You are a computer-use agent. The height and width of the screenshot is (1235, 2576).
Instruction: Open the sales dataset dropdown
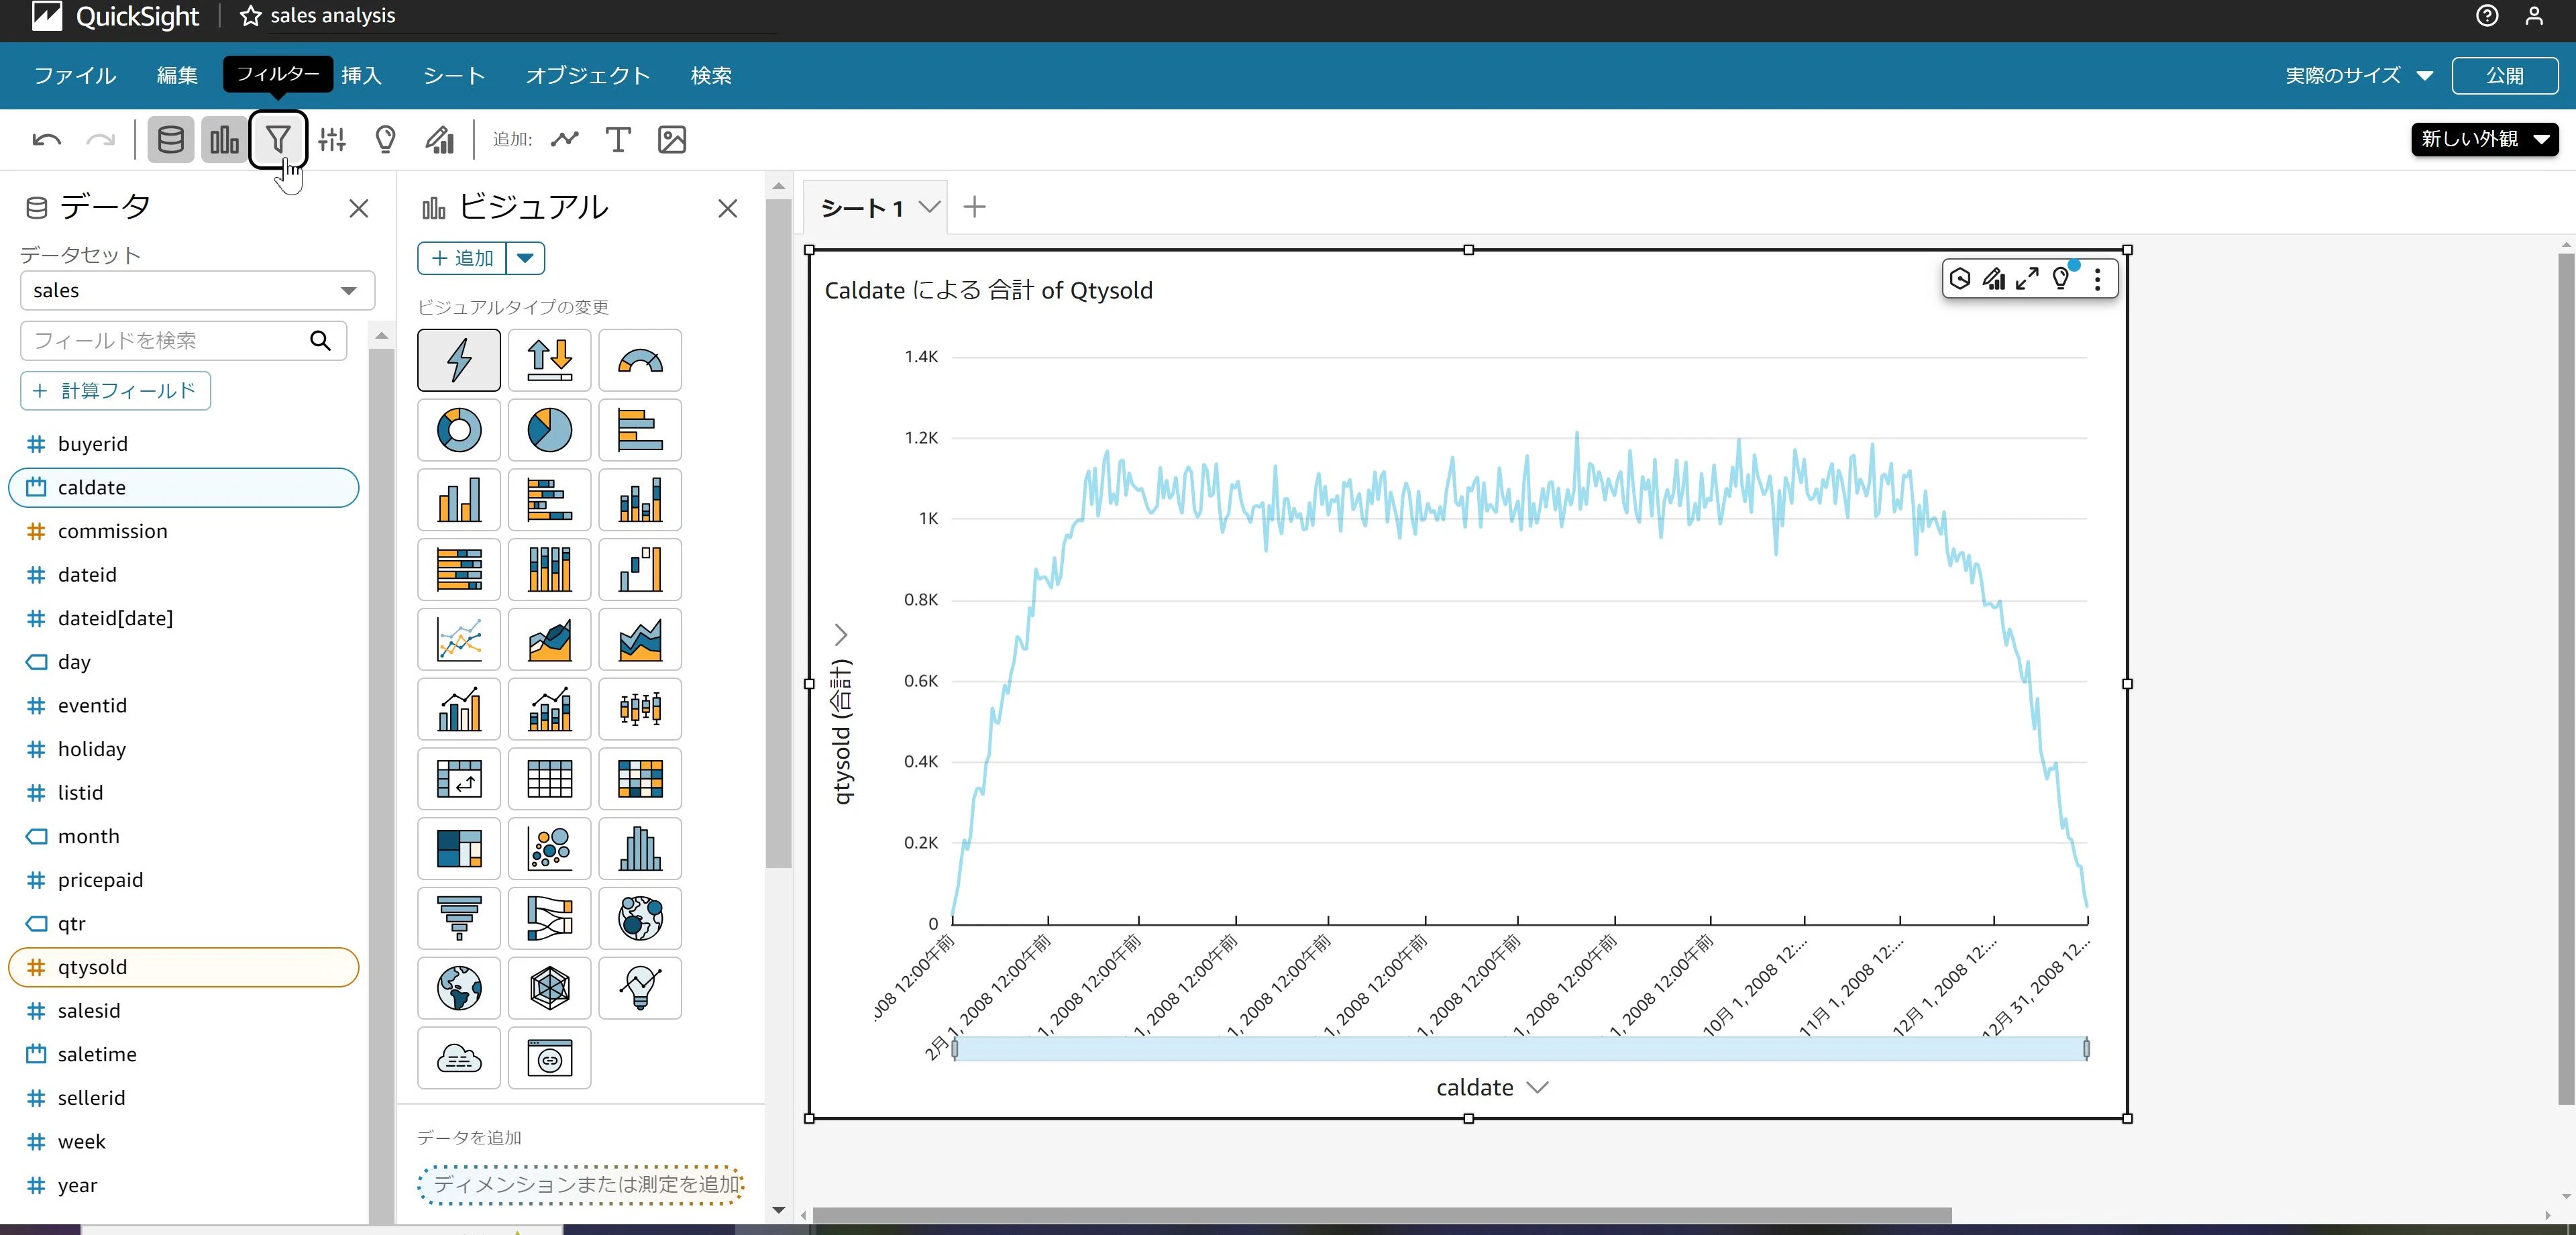(x=197, y=291)
